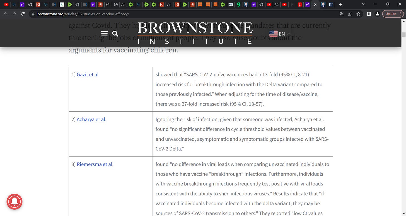Viewport: 406px width, 216px height.
Task: Bookmark this page with the star icon
Action: (358, 14)
